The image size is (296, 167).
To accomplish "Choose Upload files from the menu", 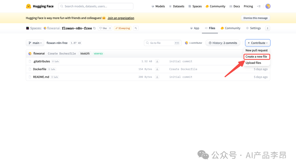I will tap(253, 63).
